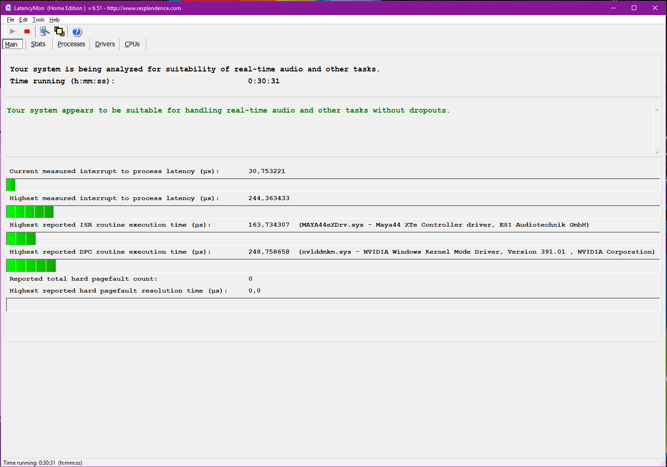
Task: Switch to the Stats tab
Action: click(x=38, y=44)
